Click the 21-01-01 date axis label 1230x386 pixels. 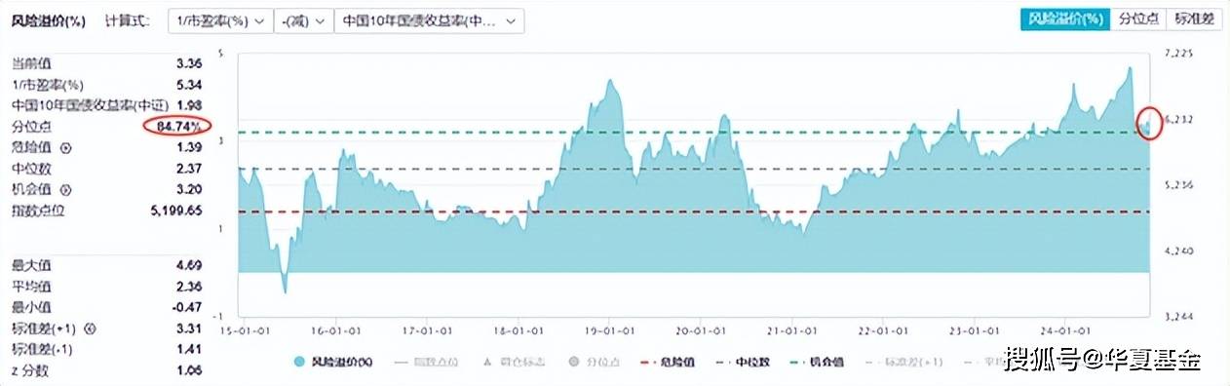(792, 330)
